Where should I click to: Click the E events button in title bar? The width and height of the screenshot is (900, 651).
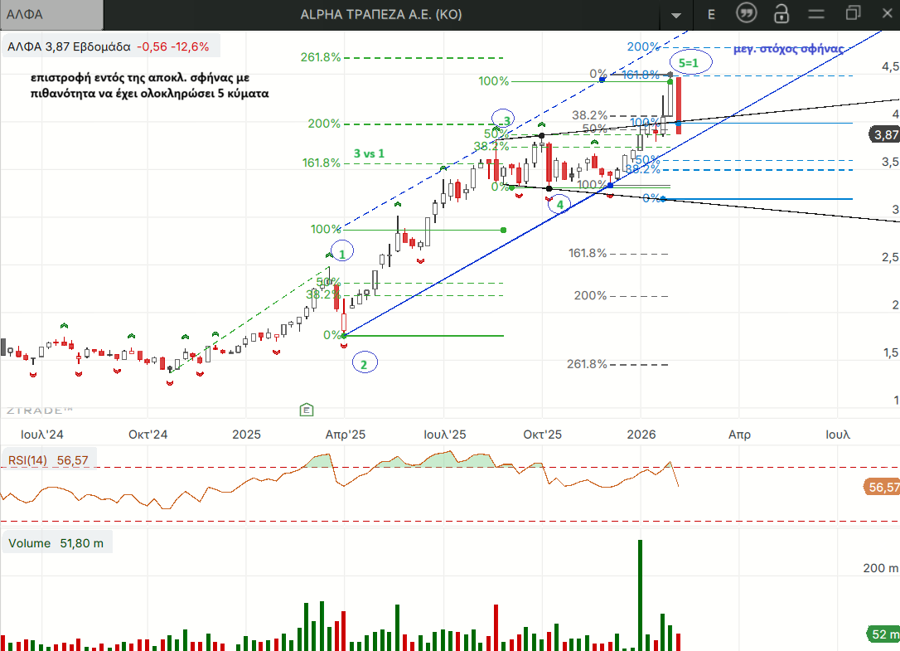tap(711, 14)
